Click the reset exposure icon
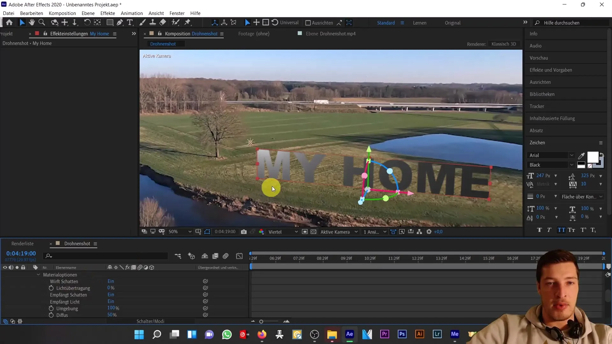The image size is (612, 344). click(429, 232)
